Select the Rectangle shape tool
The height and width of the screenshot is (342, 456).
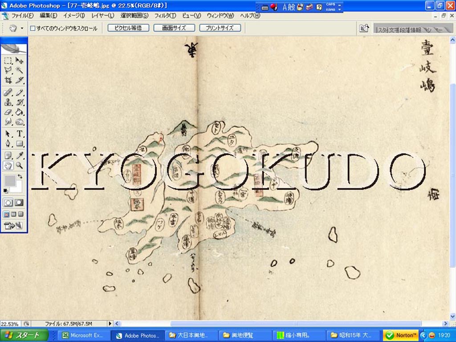tap(19, 143)
